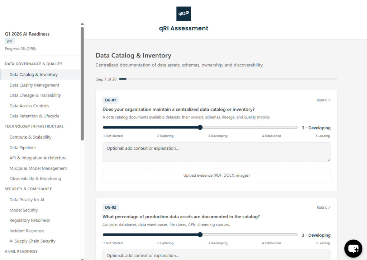Select Data Catalog & Inventory in sidebar

click(40, 75)
